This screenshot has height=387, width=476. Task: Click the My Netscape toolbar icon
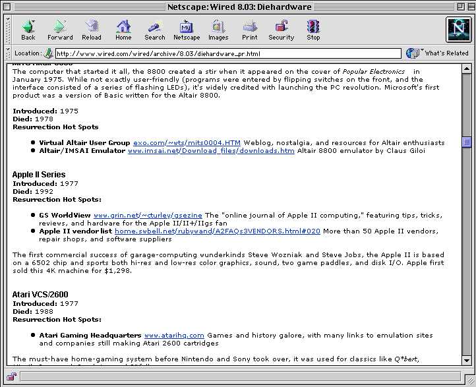click(187, 30)
